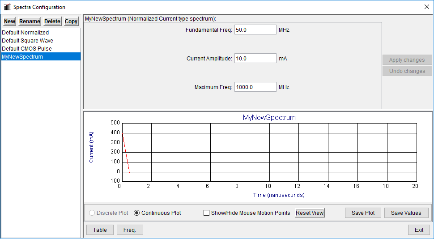Click the disabled Undo changes button

coord(407,71)
